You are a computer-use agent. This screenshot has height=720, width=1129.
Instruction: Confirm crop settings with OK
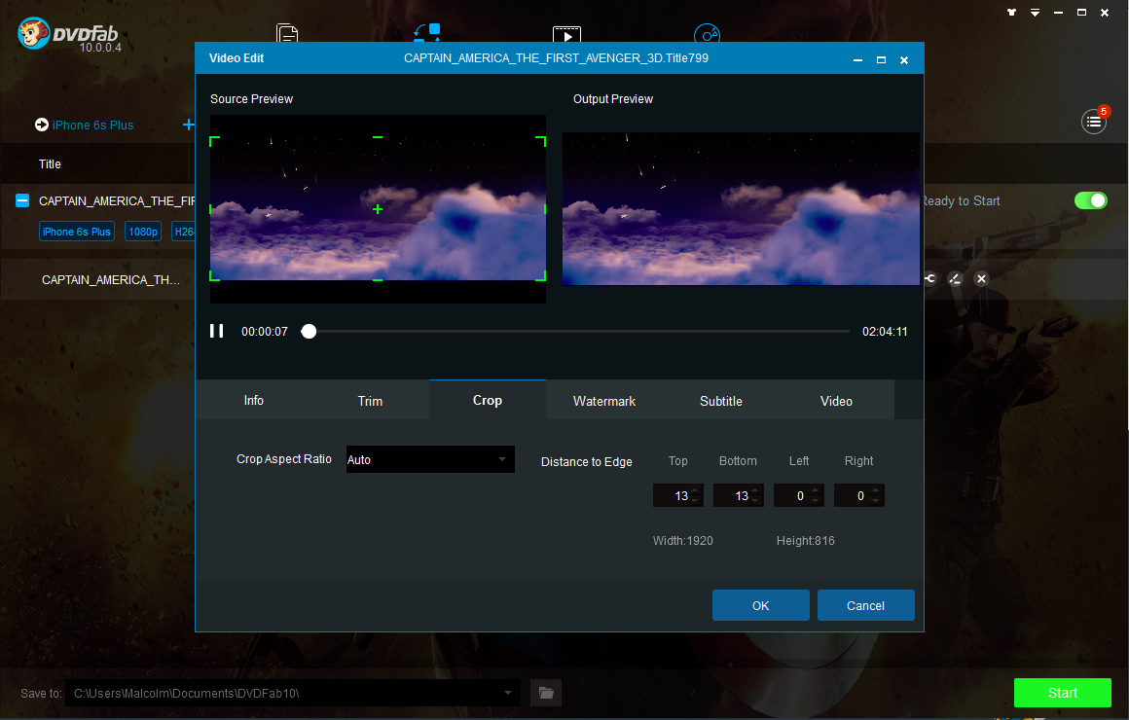[x=761, y=605]
